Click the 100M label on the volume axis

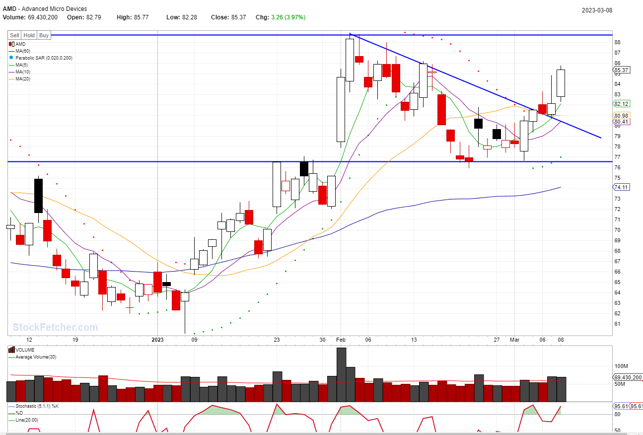click(621, 366)
